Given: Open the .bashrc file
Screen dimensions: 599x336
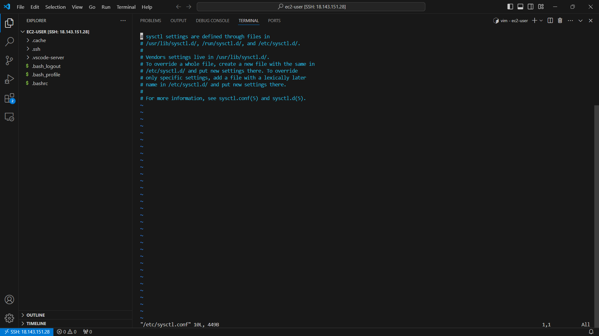Looking at the screenshot, I should click(x=75, y=83).
